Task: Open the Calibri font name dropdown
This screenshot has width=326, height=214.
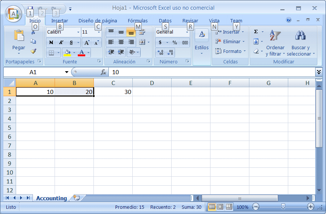Action: 78,32
